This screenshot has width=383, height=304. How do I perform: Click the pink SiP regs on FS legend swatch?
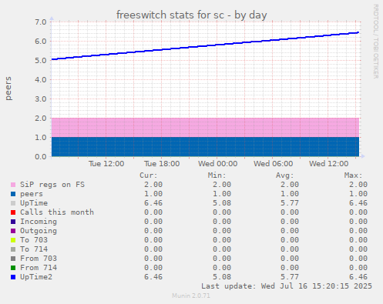13,185
